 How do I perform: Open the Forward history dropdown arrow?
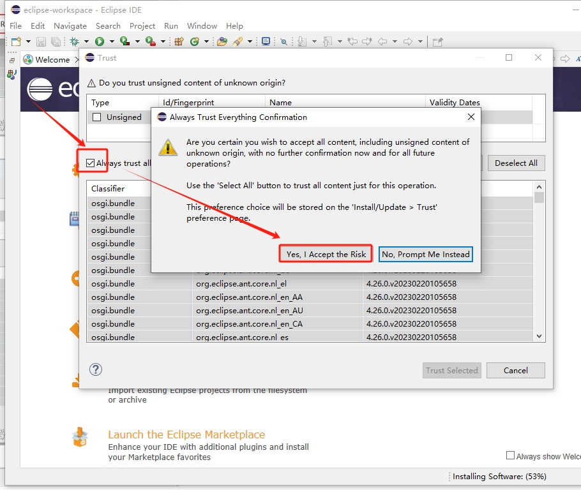pyautogui.click(x=420, y=41)
